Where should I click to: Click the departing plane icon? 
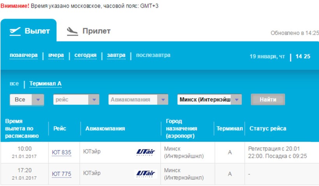coord(15,31)
